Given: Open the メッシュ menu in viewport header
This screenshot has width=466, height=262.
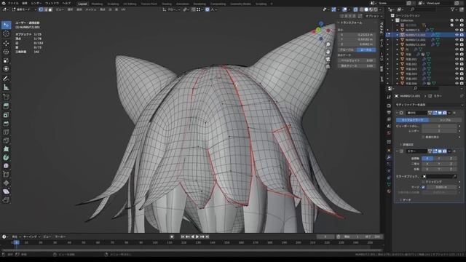Looking at the screenshot, I should [x=90, y=9].
